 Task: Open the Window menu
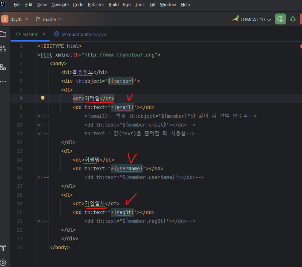click(x=168, y=5)
